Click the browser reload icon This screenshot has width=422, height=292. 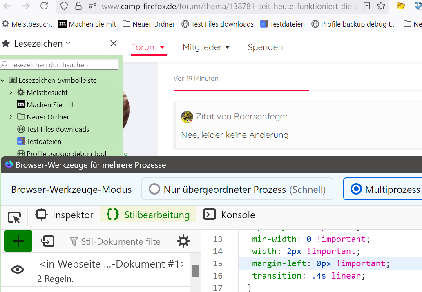(44, 6)
